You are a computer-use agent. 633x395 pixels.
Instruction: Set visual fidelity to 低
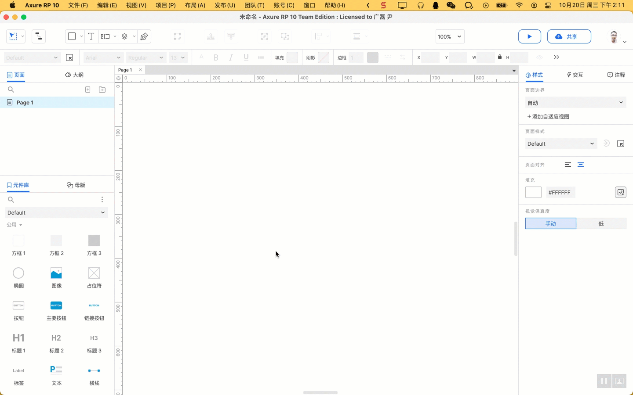tap(601, 223)
